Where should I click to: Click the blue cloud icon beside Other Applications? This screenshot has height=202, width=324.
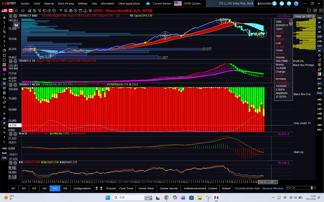[x=148, y=4]
